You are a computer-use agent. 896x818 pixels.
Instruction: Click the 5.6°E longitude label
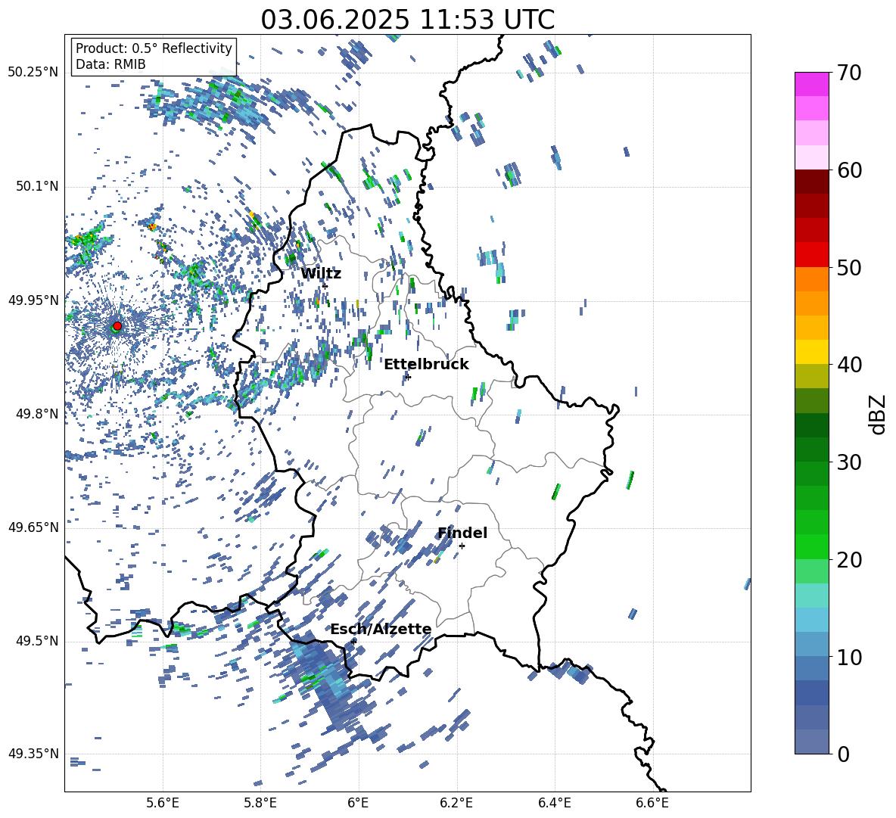163,803
